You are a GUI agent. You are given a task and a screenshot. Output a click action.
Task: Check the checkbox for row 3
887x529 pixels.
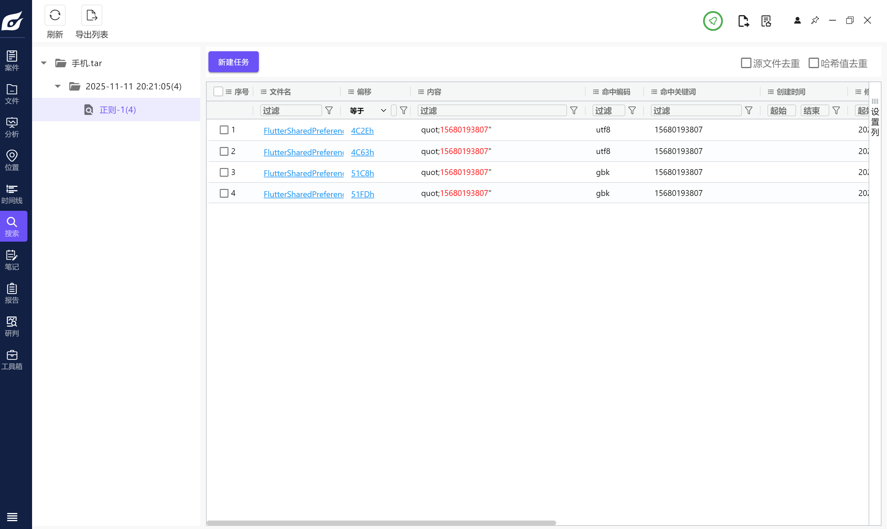pyautogui.click(x=224, y=173)
